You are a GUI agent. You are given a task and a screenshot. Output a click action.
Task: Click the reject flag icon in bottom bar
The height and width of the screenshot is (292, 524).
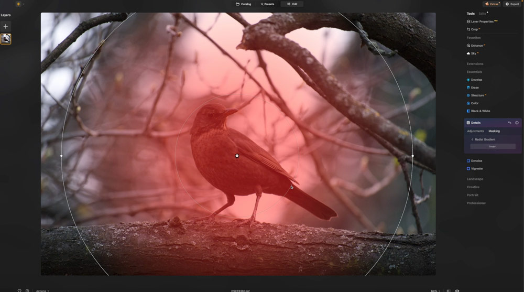tap(27, 290)
